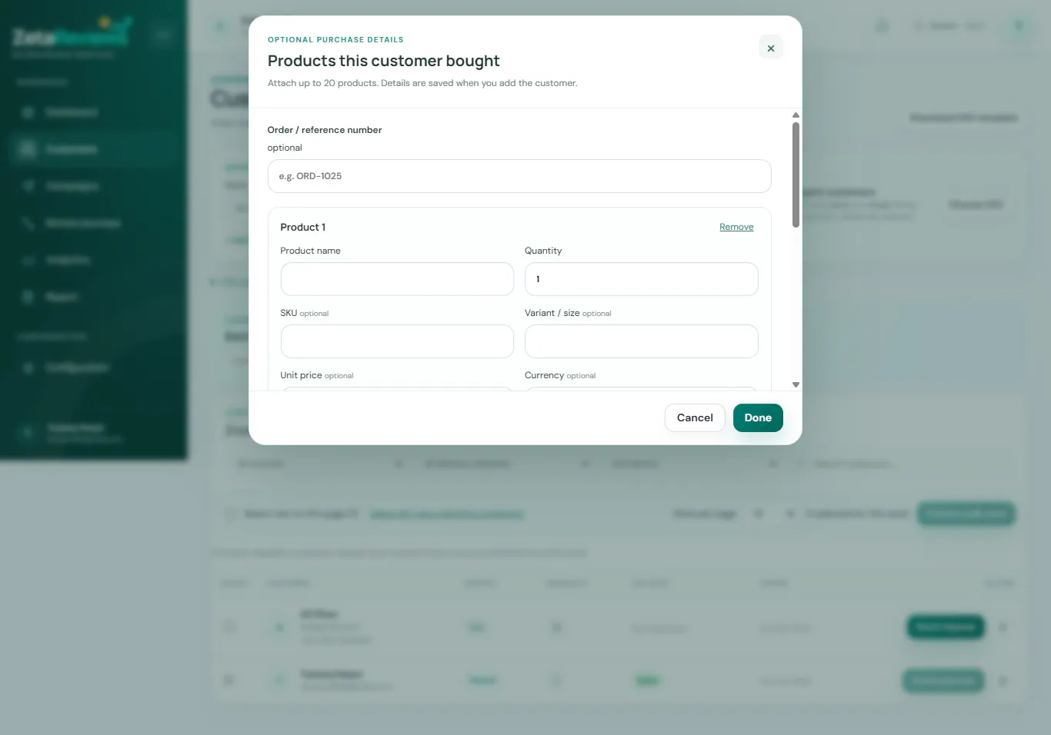Screen dimensions: 1051x735
Task: Confirm products with the Done button
Action: click(758, 417)
